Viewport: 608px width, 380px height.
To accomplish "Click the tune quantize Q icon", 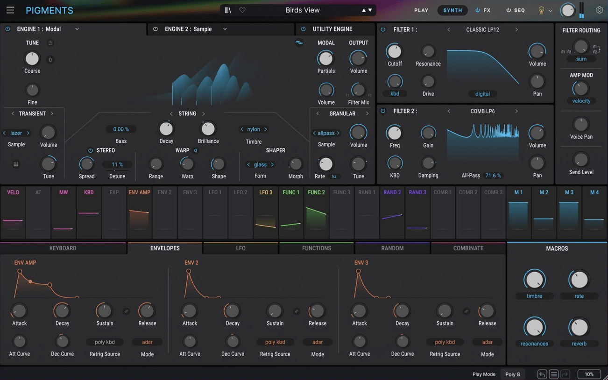I will (50, 59).
